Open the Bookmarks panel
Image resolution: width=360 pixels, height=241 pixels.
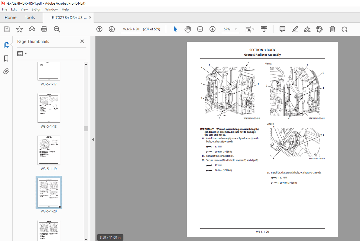[x=6, y=58]
